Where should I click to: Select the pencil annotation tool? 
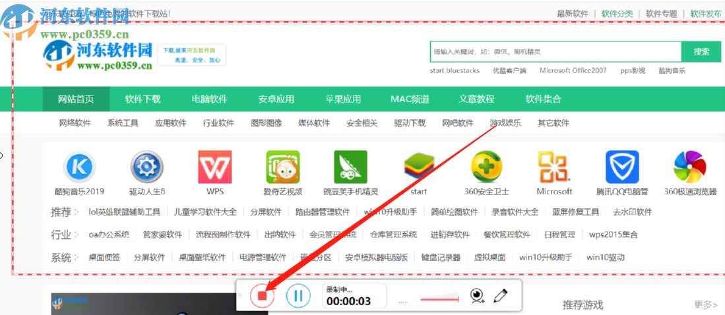pyautogui.click(x=501, y=296)
